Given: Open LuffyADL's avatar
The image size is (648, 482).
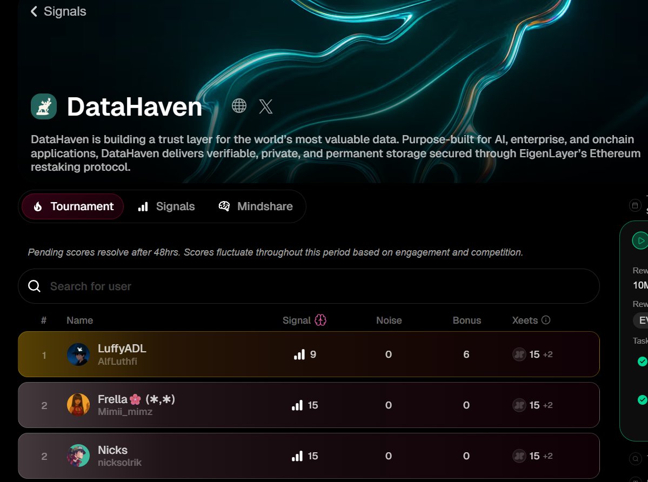Looking at the screenshot, I should (78, 354).
